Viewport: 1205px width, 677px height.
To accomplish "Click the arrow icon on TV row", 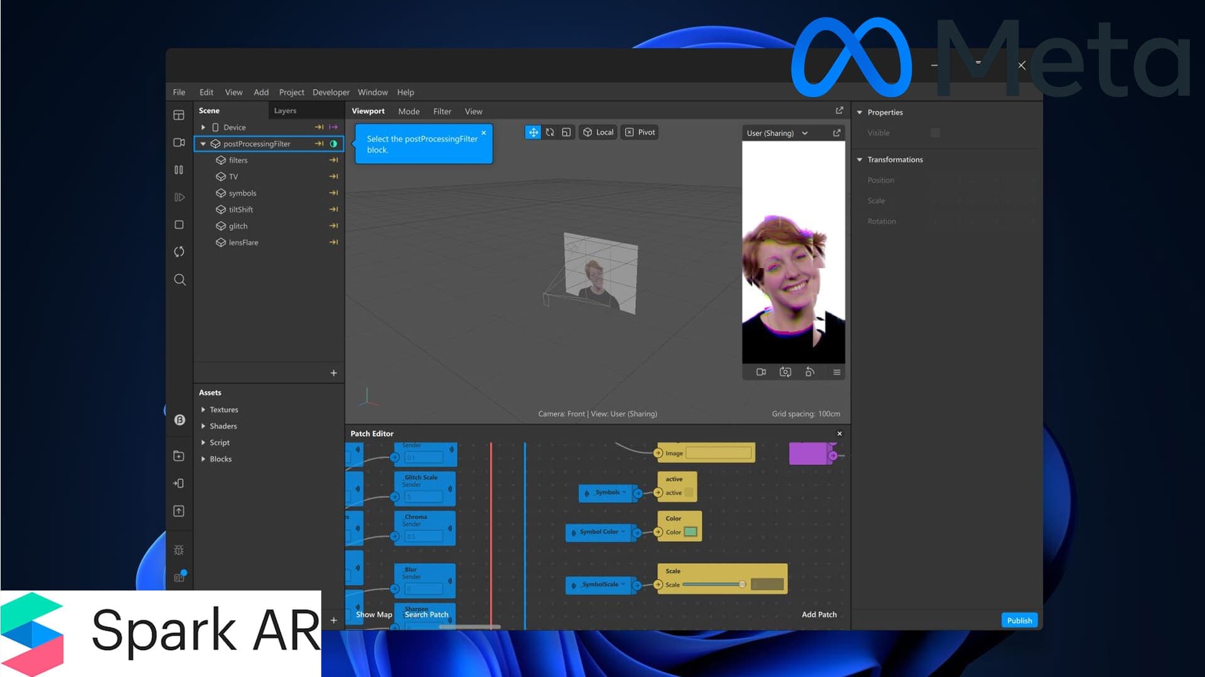I will pyautogui.click(x=333, y=176).
